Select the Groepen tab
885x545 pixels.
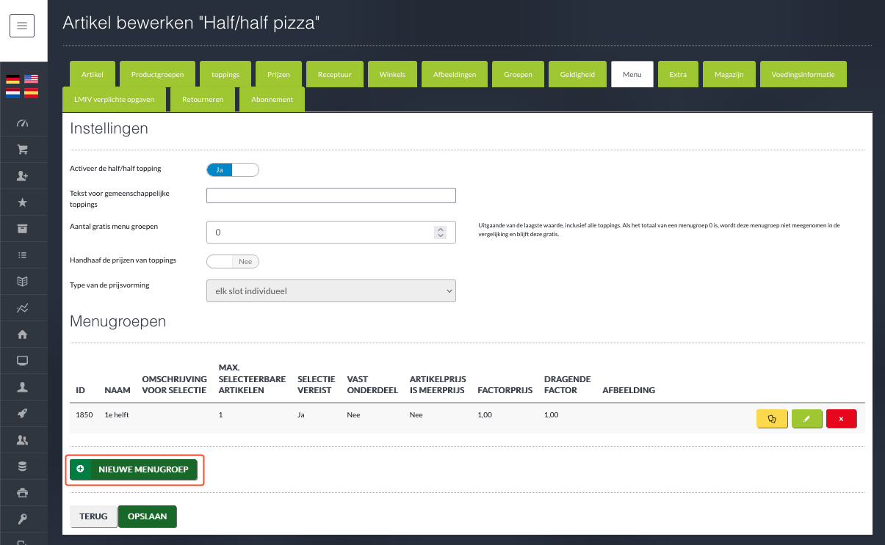pos(519,75)
